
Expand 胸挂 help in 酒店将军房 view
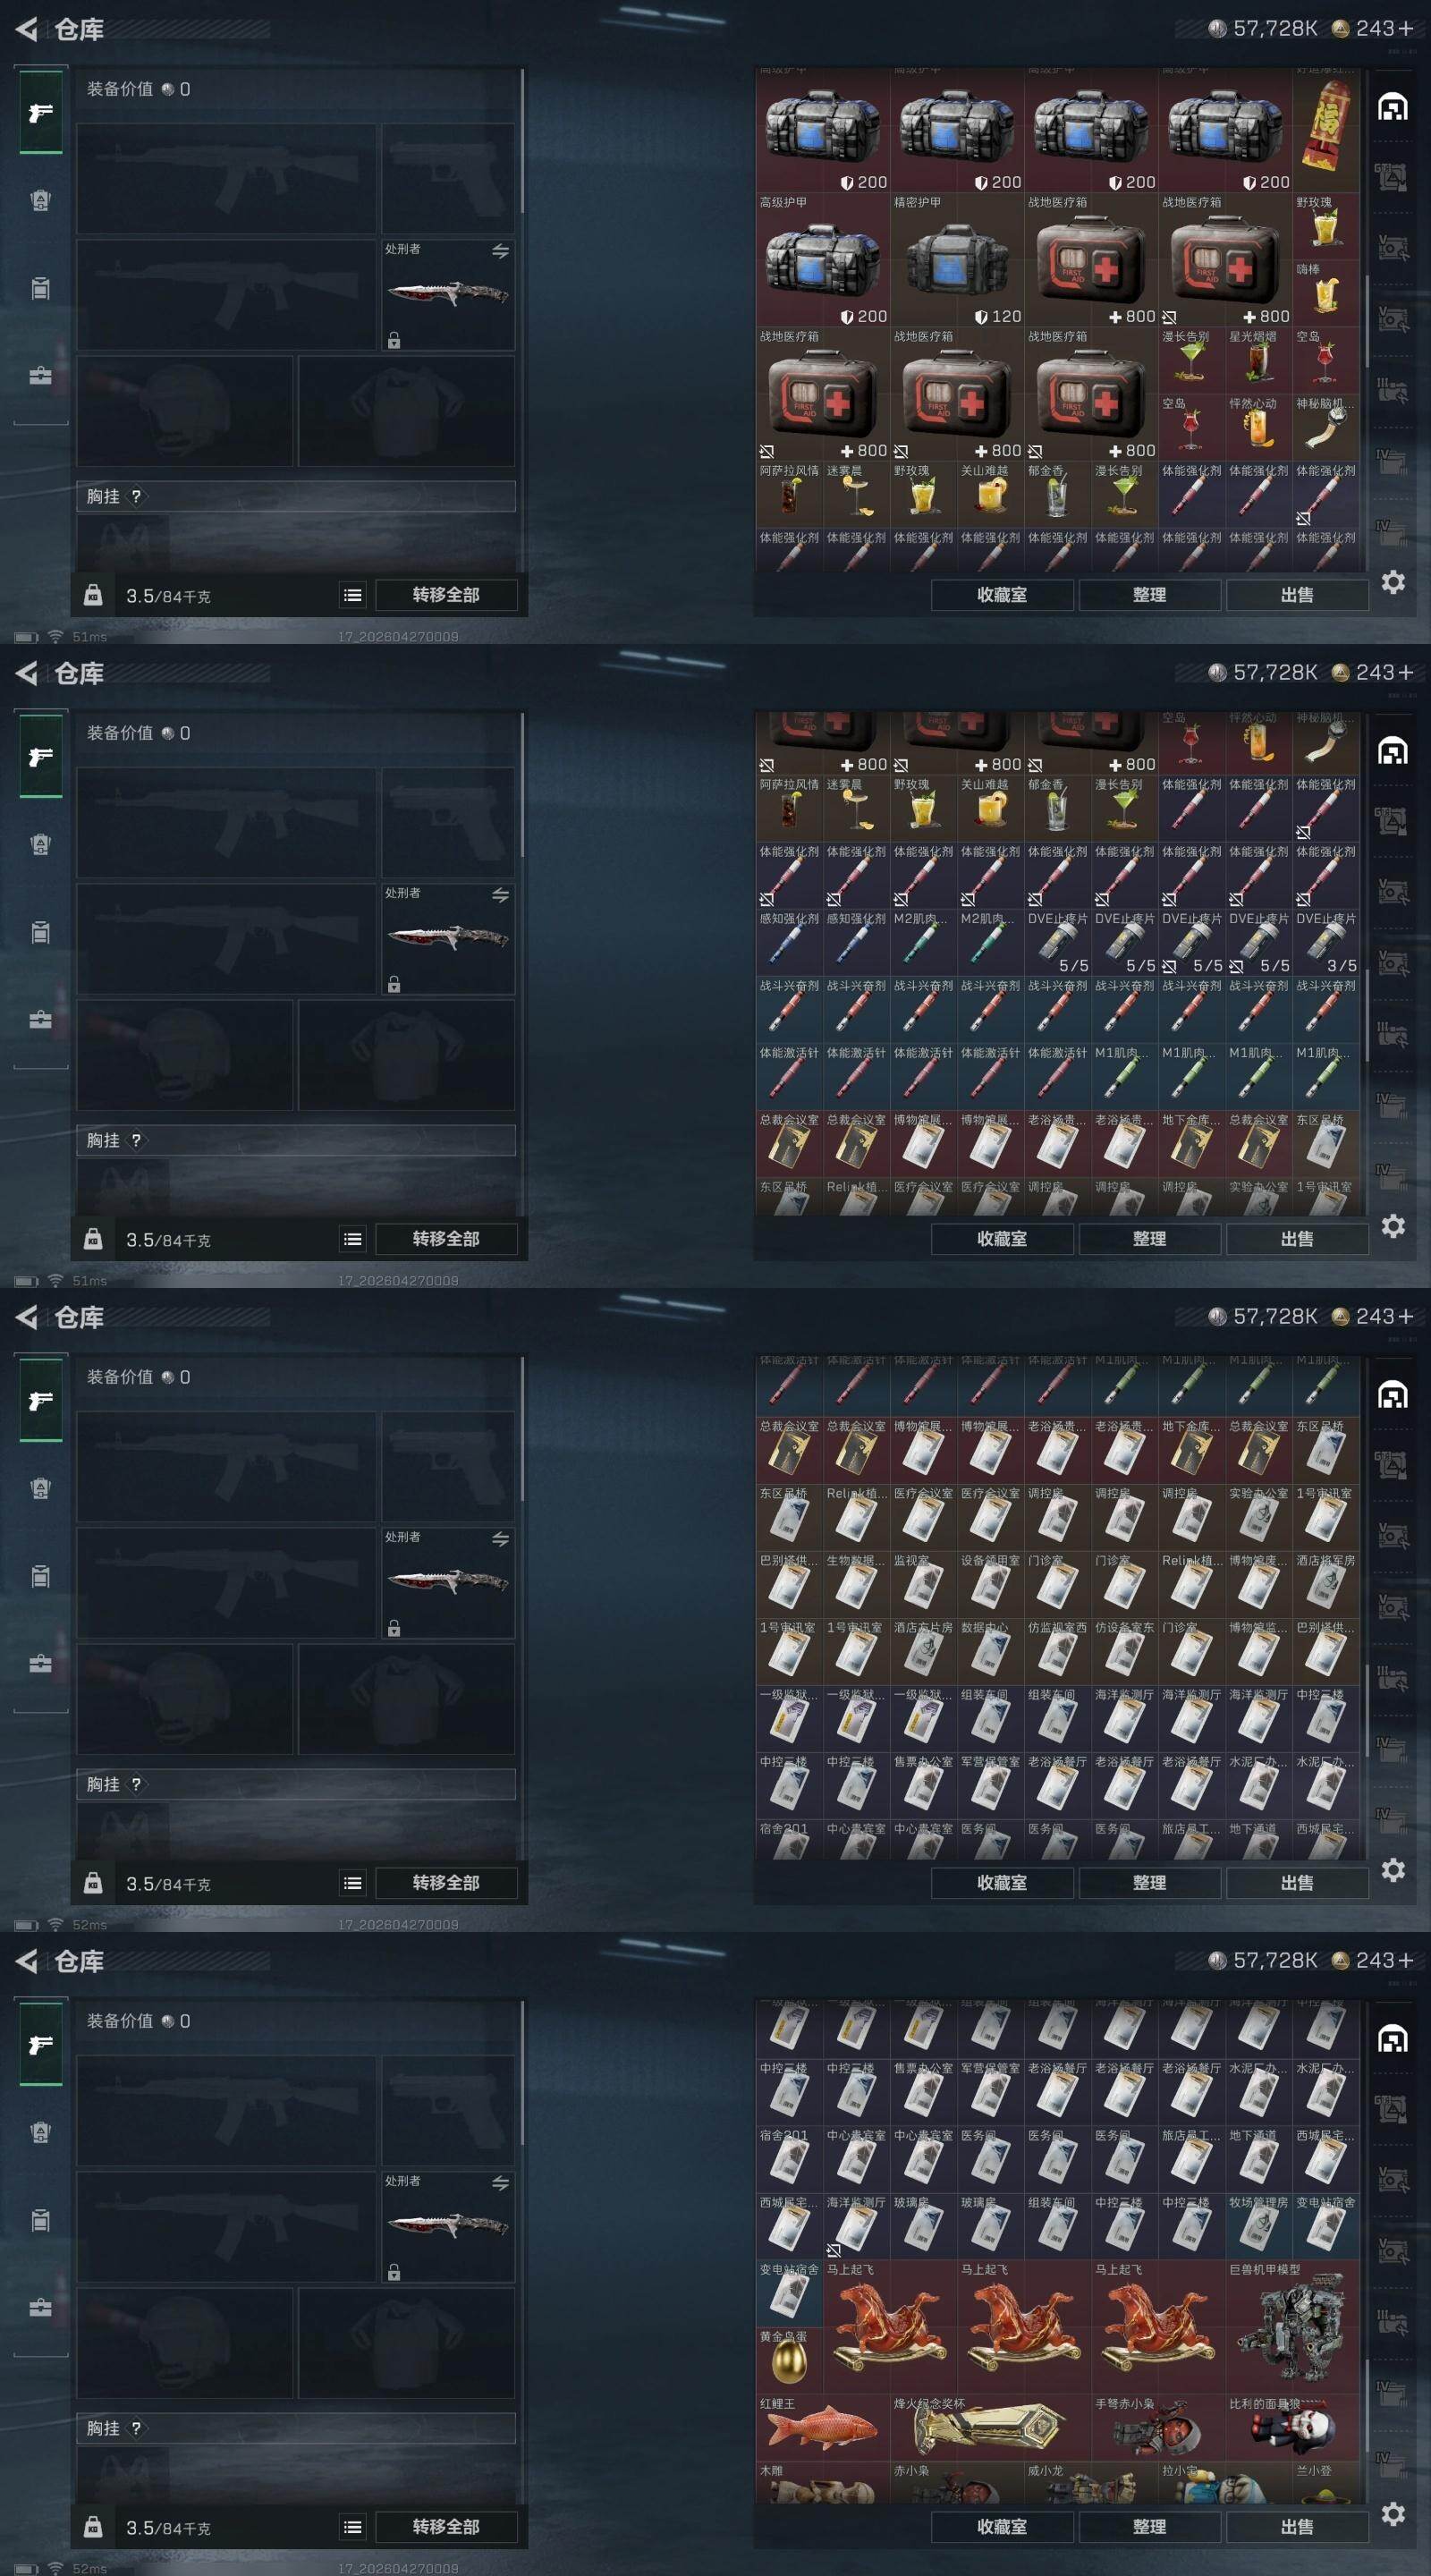coord(137,1784)
